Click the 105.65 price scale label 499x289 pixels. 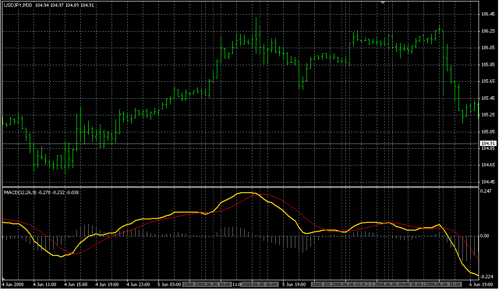coord(488,81)
